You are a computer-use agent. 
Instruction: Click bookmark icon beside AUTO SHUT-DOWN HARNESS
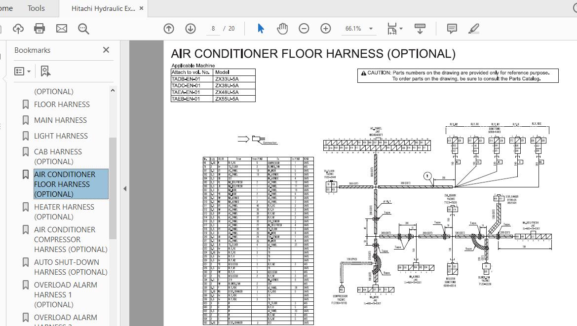coord(25,262)
